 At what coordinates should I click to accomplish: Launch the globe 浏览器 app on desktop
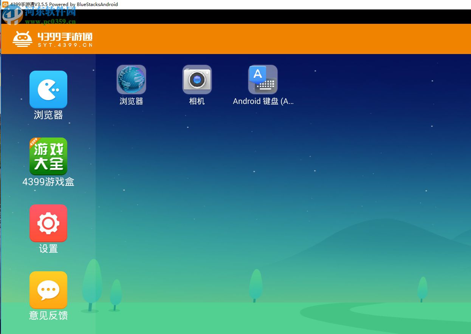pos(131,79)
